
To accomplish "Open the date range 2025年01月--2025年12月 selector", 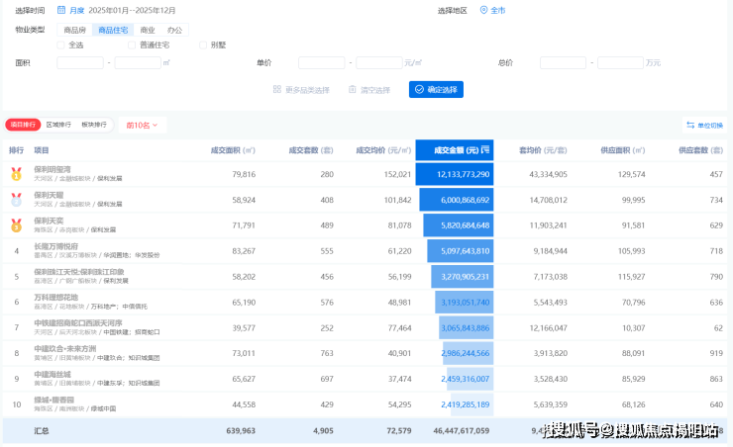I will coord(132,10).
